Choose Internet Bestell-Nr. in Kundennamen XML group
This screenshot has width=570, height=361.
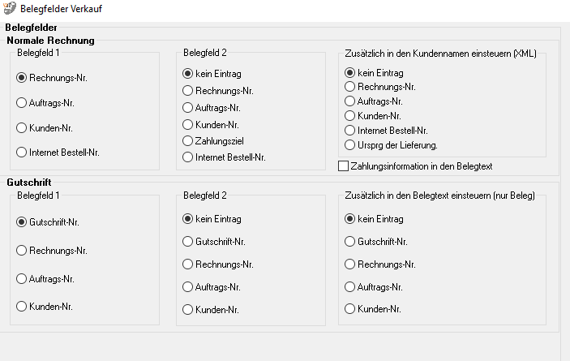(350, 131)
